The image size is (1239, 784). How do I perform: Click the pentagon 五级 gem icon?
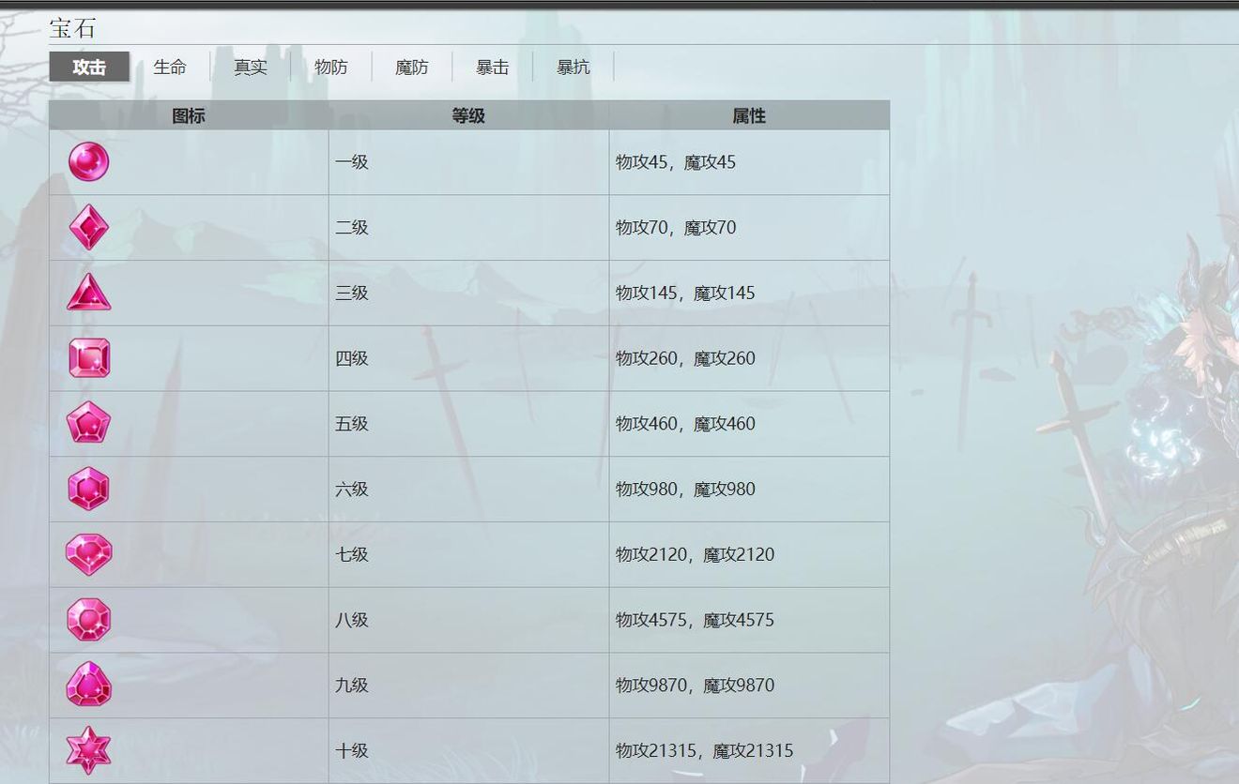(x=89, y=423)
